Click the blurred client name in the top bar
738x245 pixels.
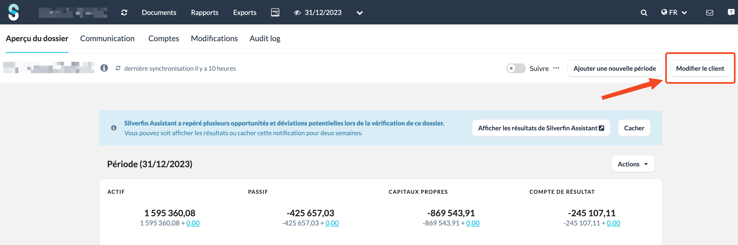tap(73, 12)
